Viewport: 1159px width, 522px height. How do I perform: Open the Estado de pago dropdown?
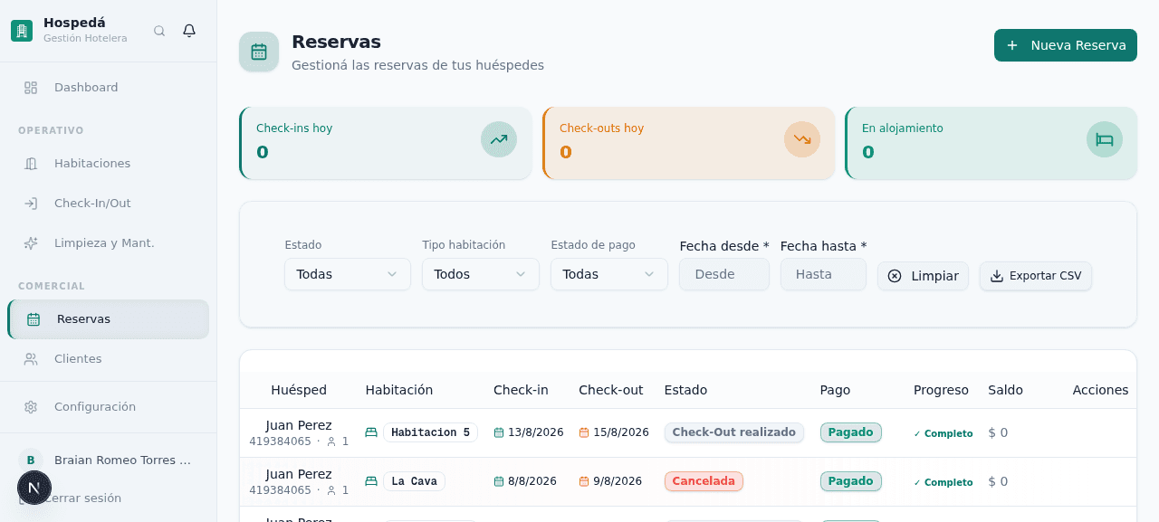point(609,274)
